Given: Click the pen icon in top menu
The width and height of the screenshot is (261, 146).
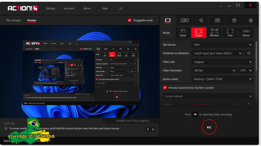Looking at the screenshot, I should click(x=121, y=8).
